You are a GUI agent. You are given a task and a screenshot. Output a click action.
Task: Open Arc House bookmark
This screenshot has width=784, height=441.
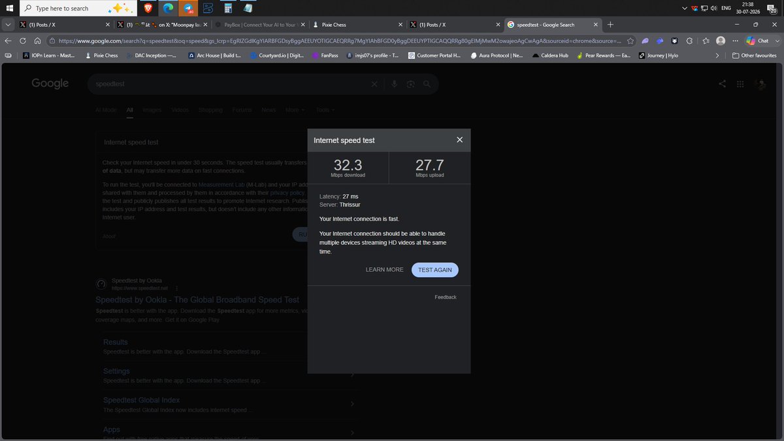click(214, 56)
